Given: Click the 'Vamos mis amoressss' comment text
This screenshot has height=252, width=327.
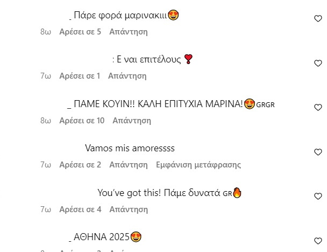Looking at the screenshot, I should 130,148.
